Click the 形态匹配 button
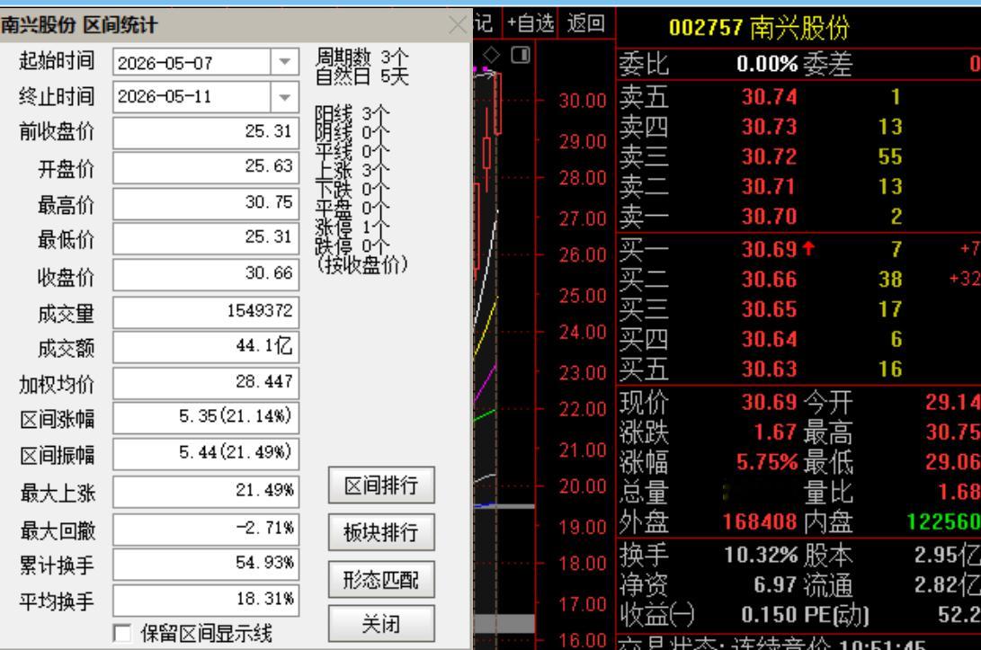 tap(381, 580)
